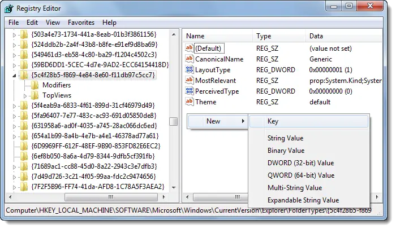Click tree pane horizontal scroll left arrow
396x229 pixels.
[10, 197]
